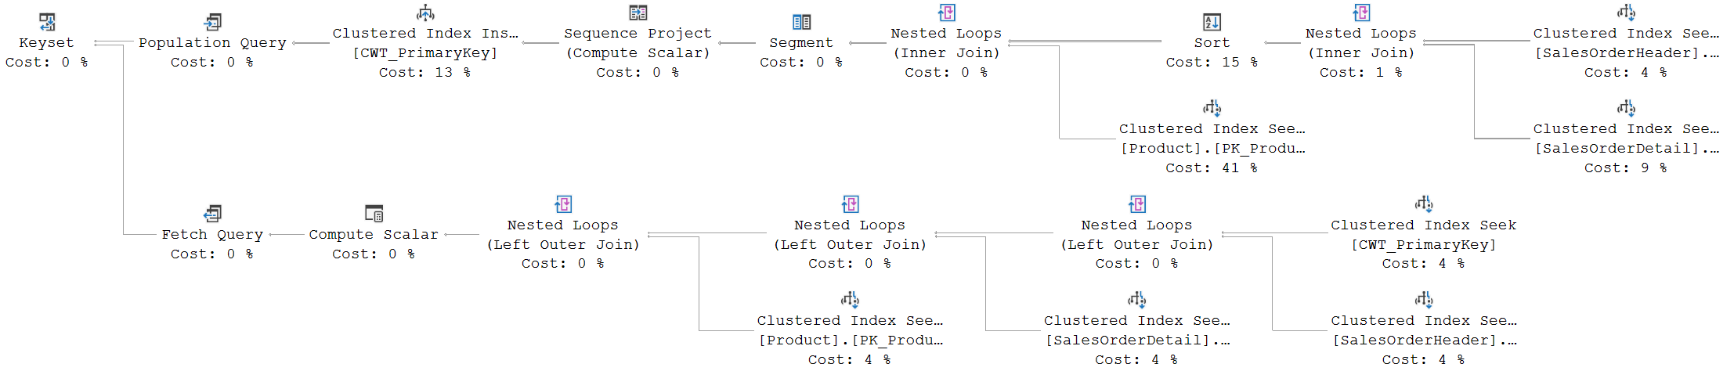This screenshot has height=382, width=1734.
Task: Select the Product seek icon costing 41%
Action: 1212,108
